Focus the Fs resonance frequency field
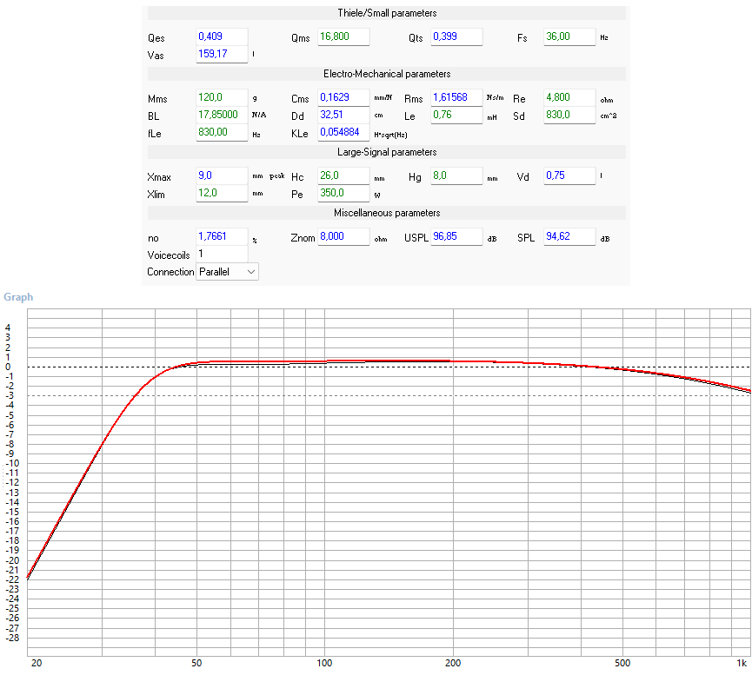 tap(569, 37)
